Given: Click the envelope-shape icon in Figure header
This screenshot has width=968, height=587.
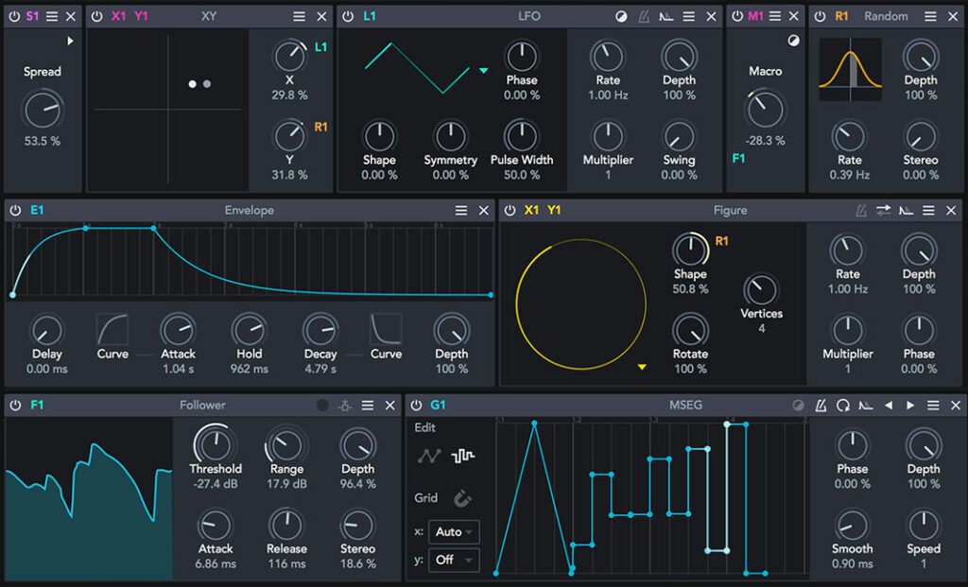Looking at the screenshot, I should 906,211.
